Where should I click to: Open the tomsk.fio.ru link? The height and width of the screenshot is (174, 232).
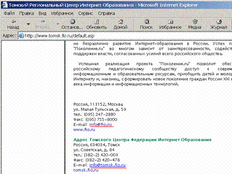click(86, 170)
